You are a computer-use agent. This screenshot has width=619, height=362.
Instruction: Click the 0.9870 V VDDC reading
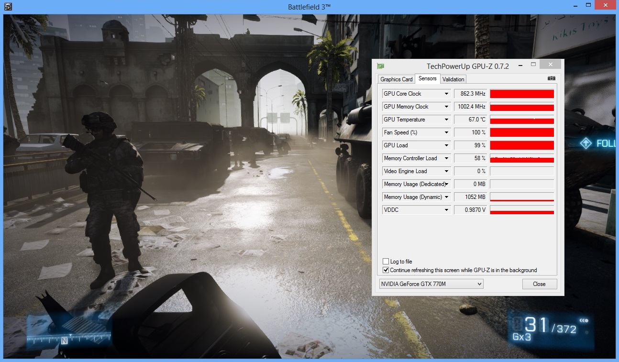(470, 210)
